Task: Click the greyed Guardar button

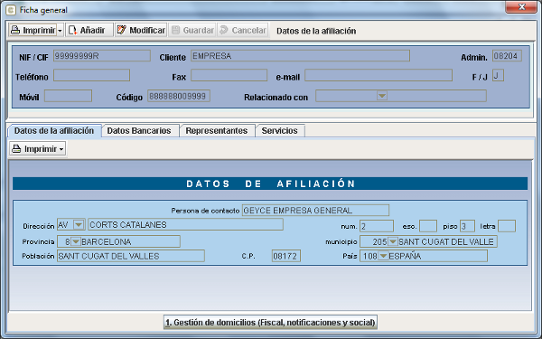Action: pos(192,30)
